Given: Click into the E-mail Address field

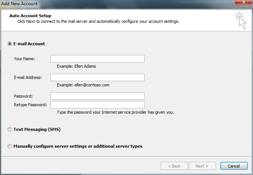Looking at the screenshot, I should pos(98,77).
